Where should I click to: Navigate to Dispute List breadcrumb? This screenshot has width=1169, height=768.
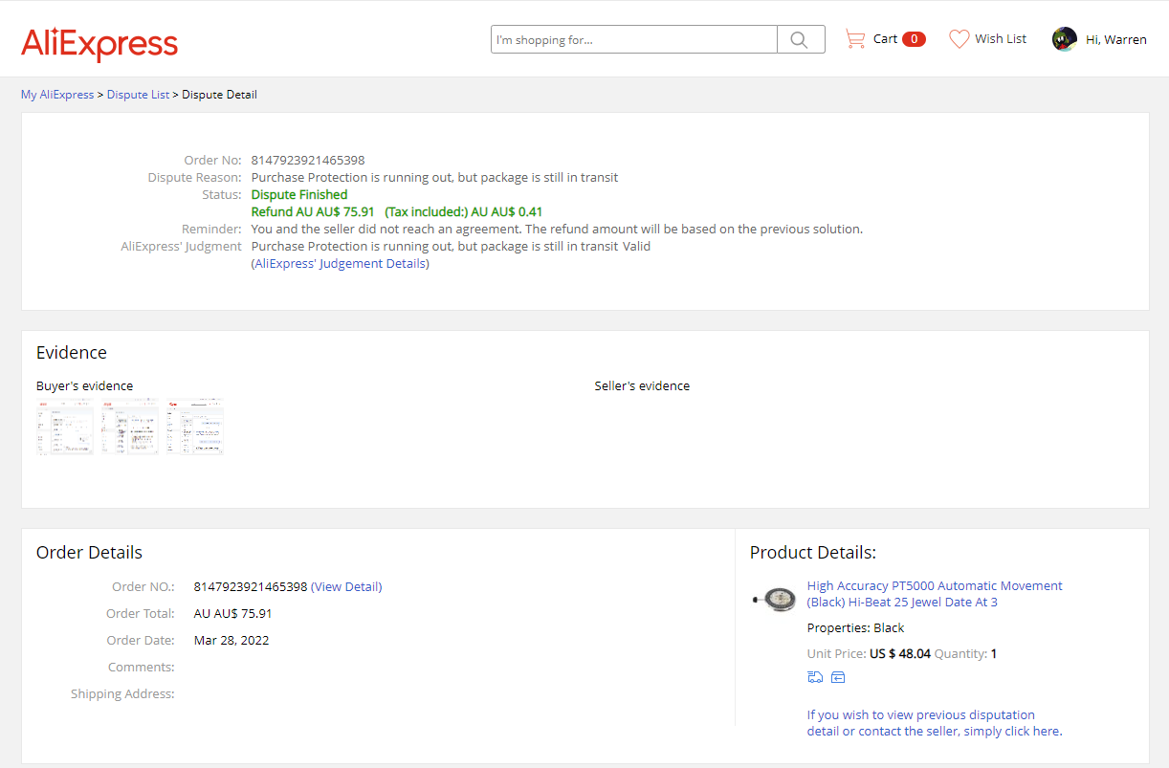[x=138, y=95]
